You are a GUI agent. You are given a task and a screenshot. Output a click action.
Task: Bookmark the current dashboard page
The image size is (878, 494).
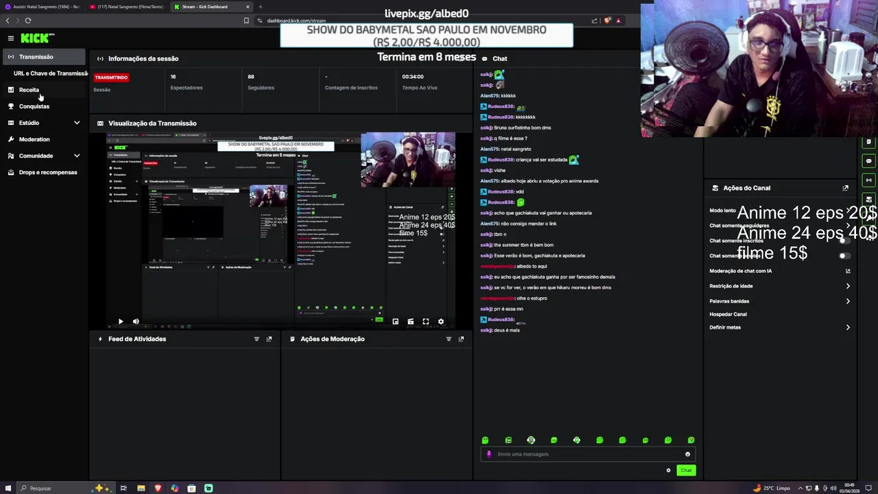coord(246,21)
